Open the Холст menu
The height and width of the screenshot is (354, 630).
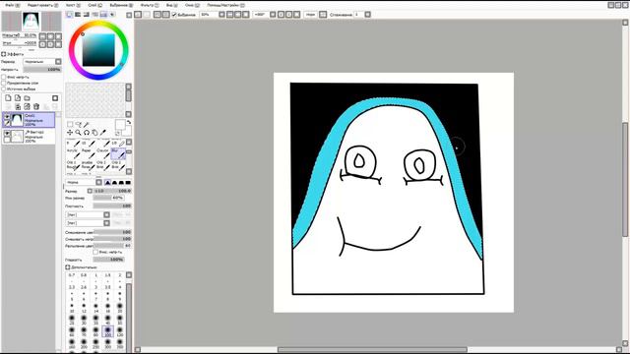click(x=73, y=5)
